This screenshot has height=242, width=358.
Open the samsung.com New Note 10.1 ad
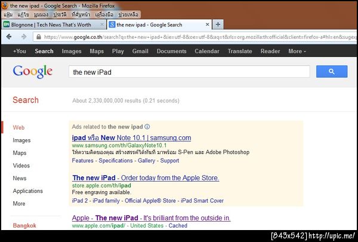tap(131, 137)
